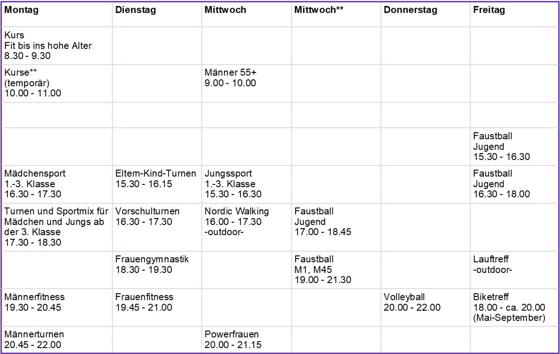
Task: Click the Jungssport 1.-3. Klasse cell
Action: coord(246,184)
